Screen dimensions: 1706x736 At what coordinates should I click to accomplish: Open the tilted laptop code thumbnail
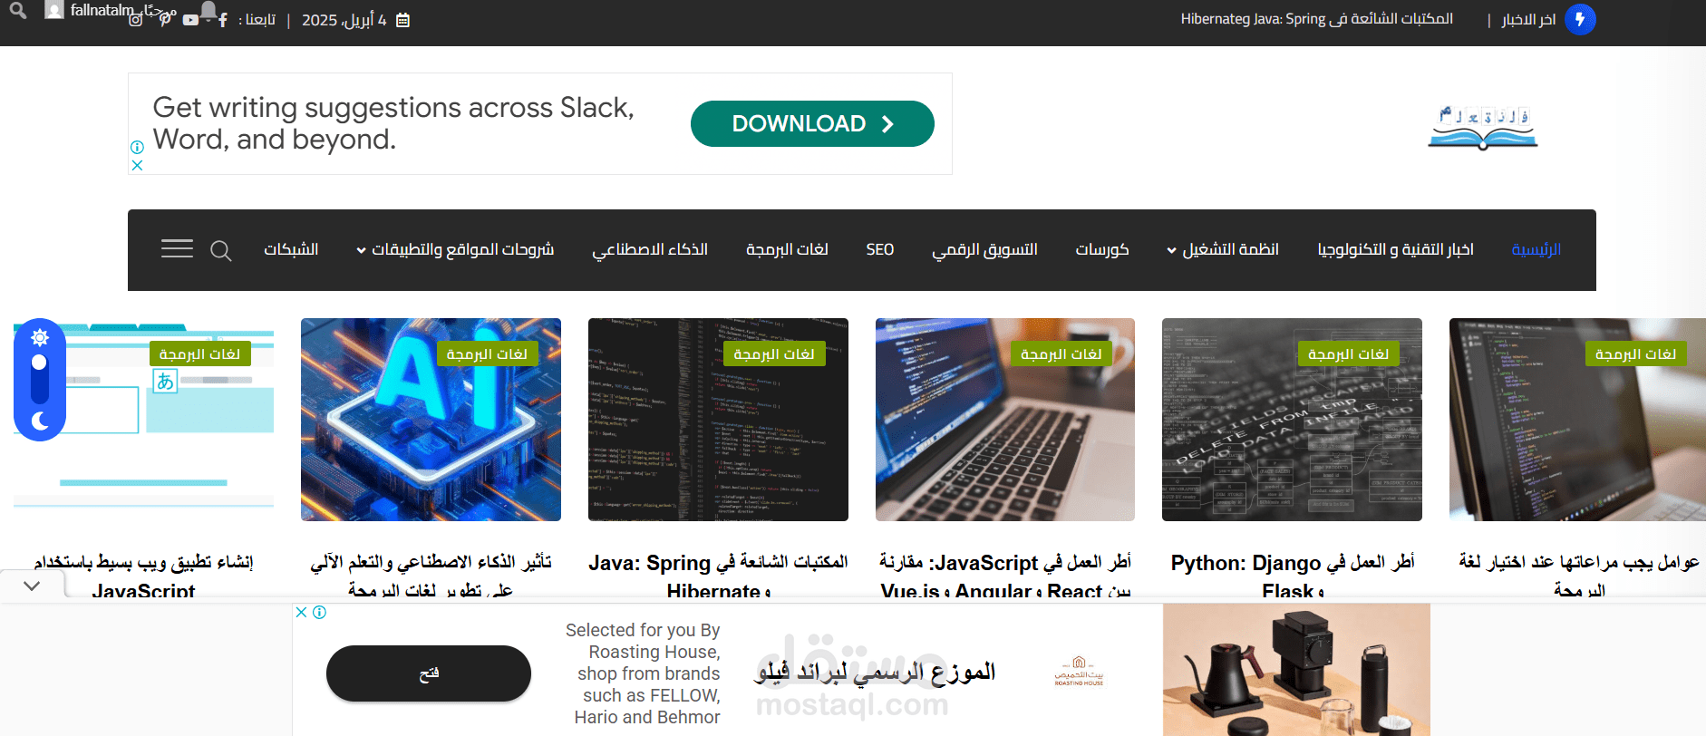(1577, 420)
